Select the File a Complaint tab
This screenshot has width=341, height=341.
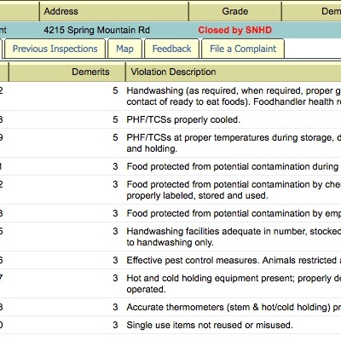point(243,49)
